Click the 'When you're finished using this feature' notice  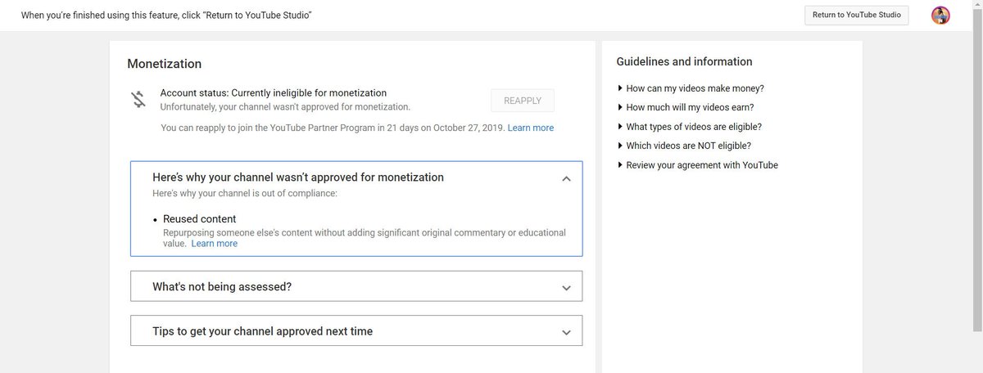(166, 16)
